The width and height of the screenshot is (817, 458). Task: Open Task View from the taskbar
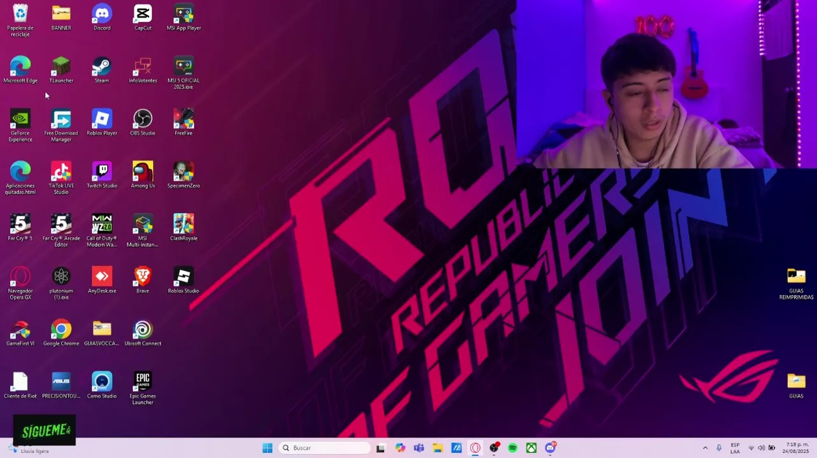381,448
